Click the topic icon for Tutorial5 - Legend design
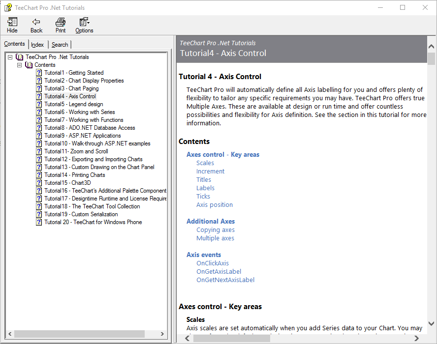Screen dimensions: 437x344 click(39, 104)
